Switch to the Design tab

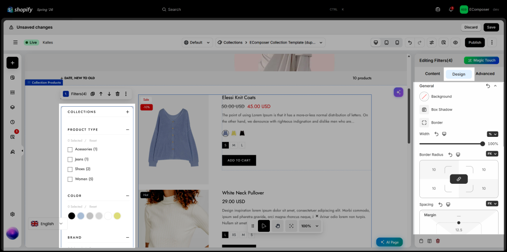(458, 74)
